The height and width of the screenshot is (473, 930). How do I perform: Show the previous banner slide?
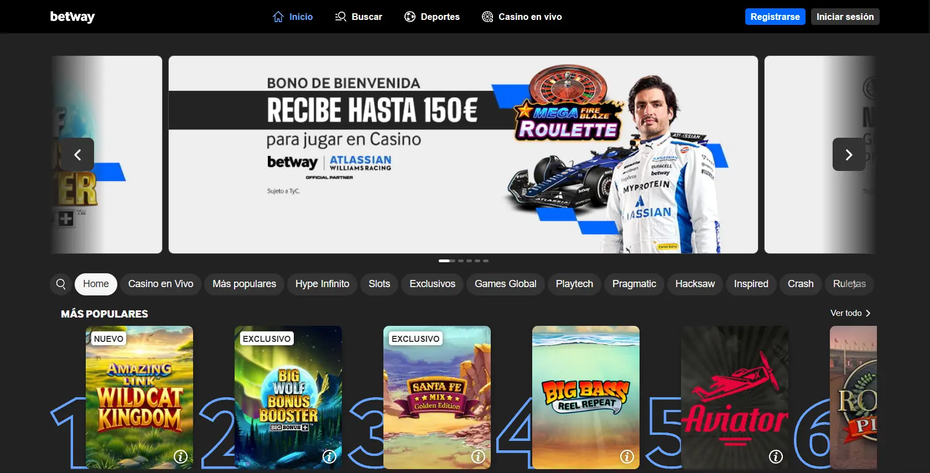[77, 154]
